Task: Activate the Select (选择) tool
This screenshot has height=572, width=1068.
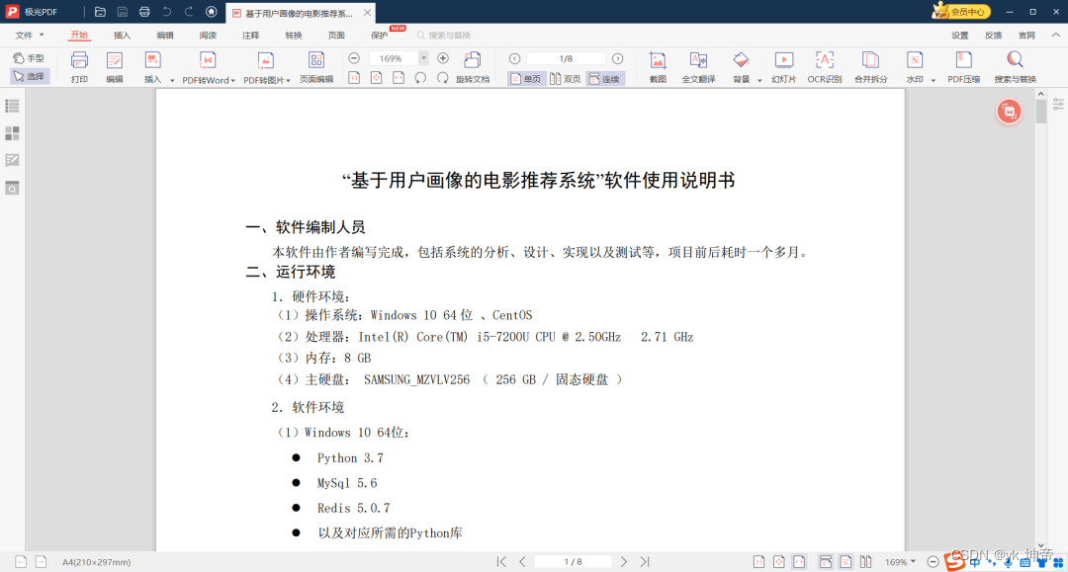Action: click(30, 76)
